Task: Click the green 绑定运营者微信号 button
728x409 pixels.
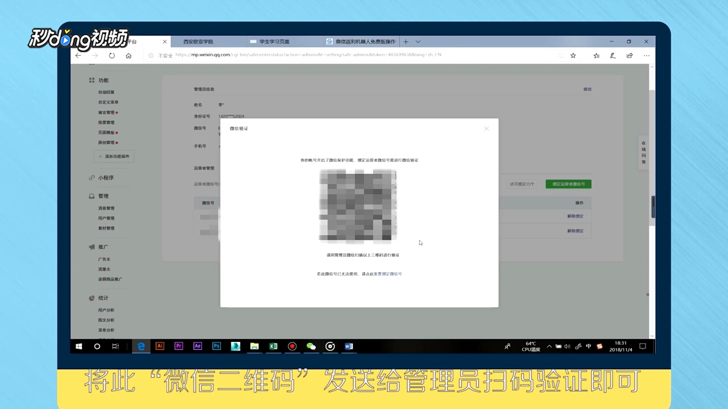Action: (x=569, y=184)
